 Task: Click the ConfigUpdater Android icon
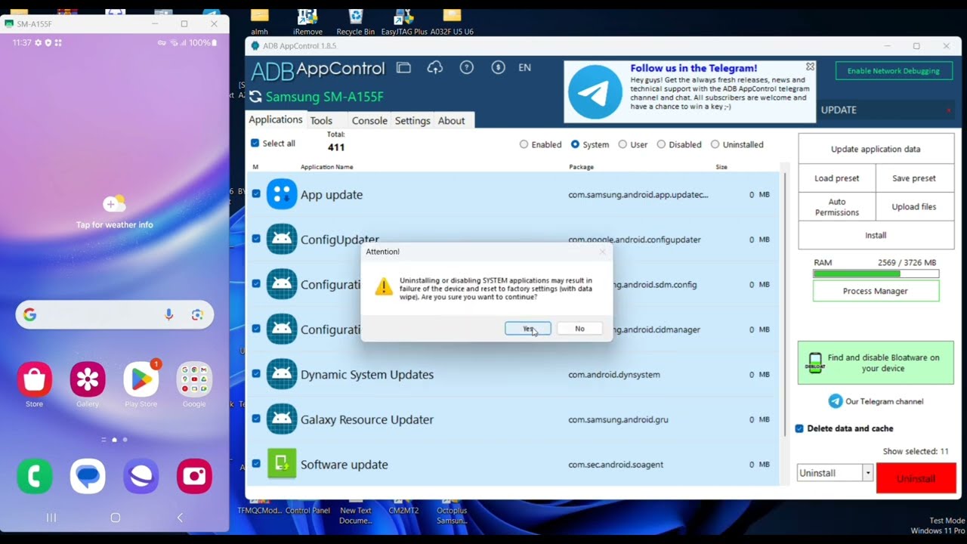tap(282, 239)
